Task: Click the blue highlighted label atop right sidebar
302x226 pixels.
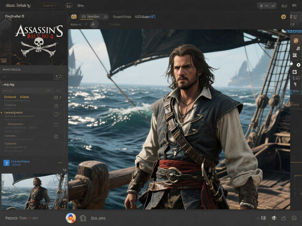Action: pos(294,31)
